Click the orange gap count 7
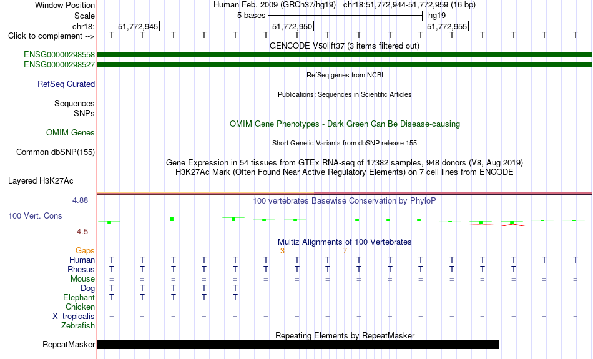 [345, 251]
